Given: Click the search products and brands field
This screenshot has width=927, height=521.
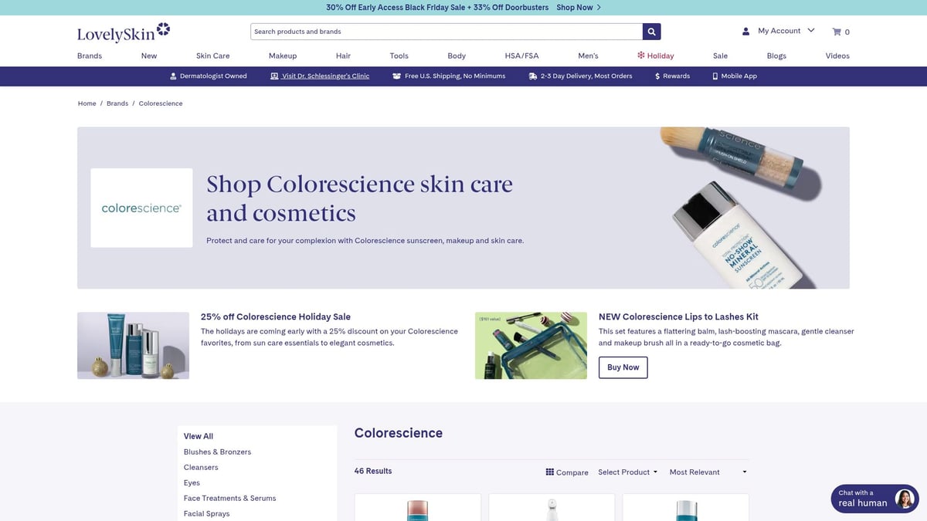Looking at the screenshot, I should [x=447, y=32].
